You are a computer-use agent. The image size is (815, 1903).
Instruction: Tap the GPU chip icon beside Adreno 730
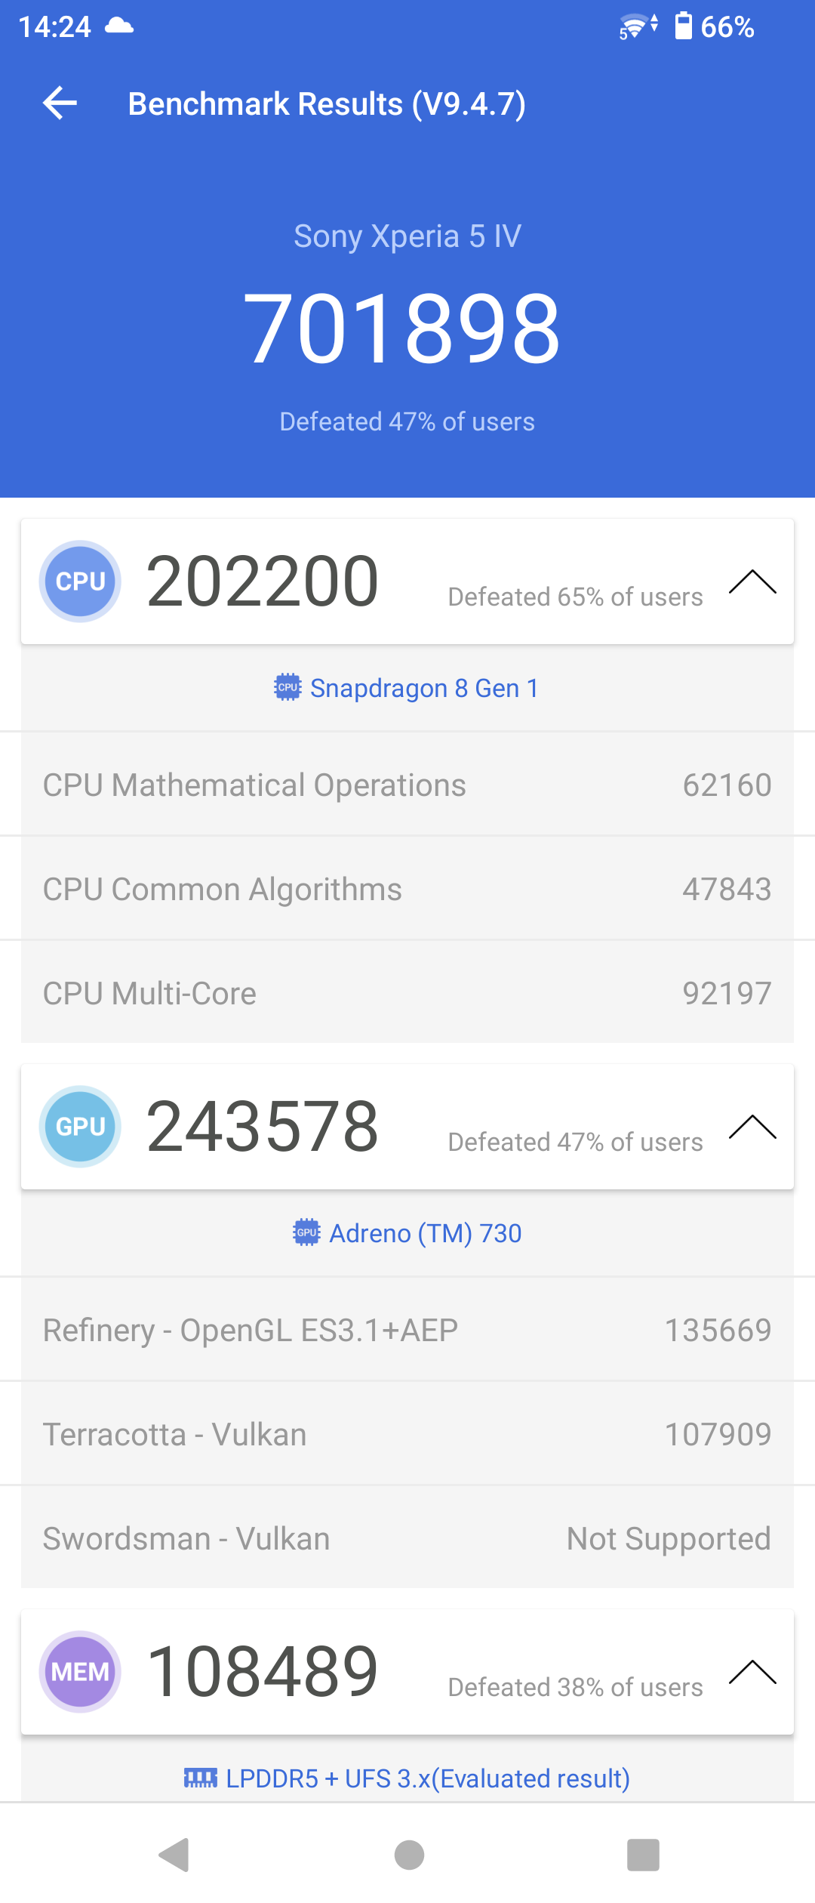point(306,1232)
